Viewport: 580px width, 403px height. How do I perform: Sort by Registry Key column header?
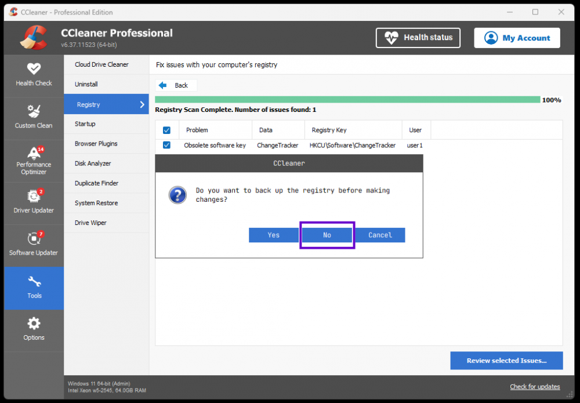(354, 130)
